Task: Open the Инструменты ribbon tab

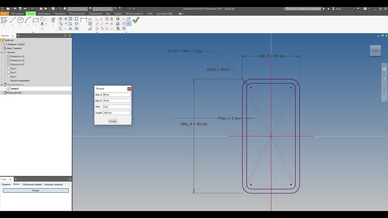Action: [x=77, y=14]
